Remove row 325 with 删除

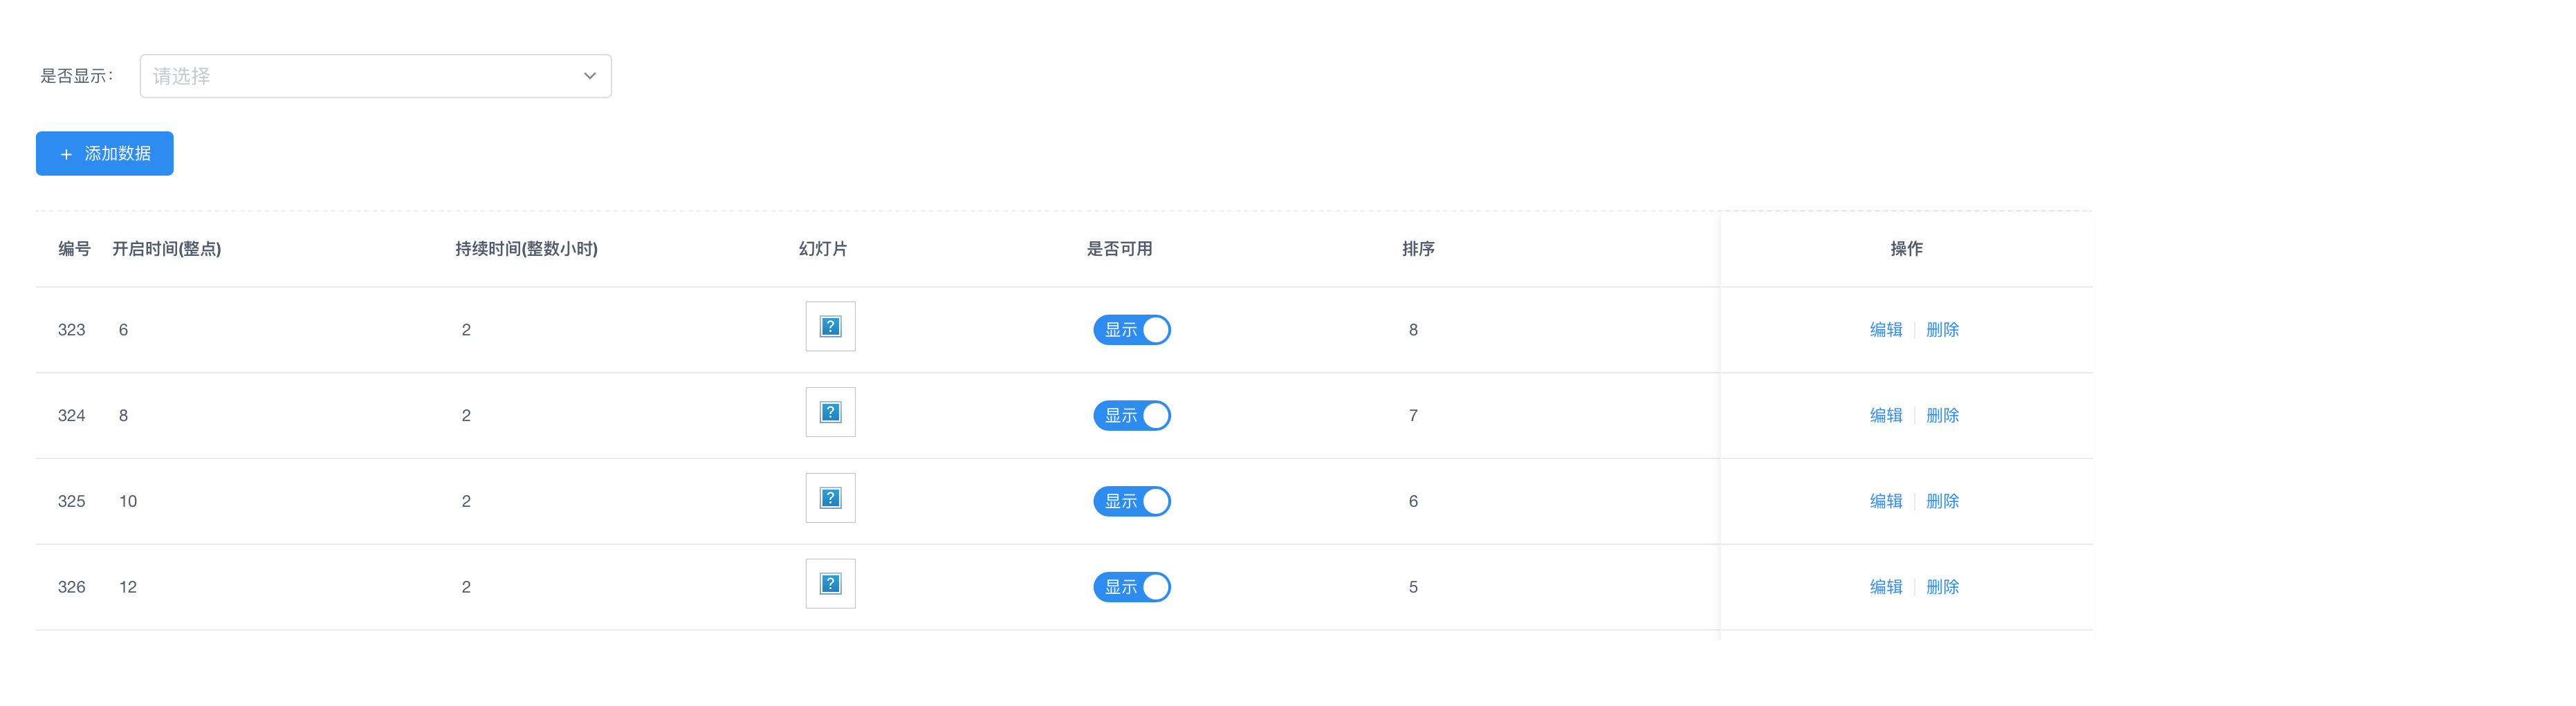(1942, 502)
